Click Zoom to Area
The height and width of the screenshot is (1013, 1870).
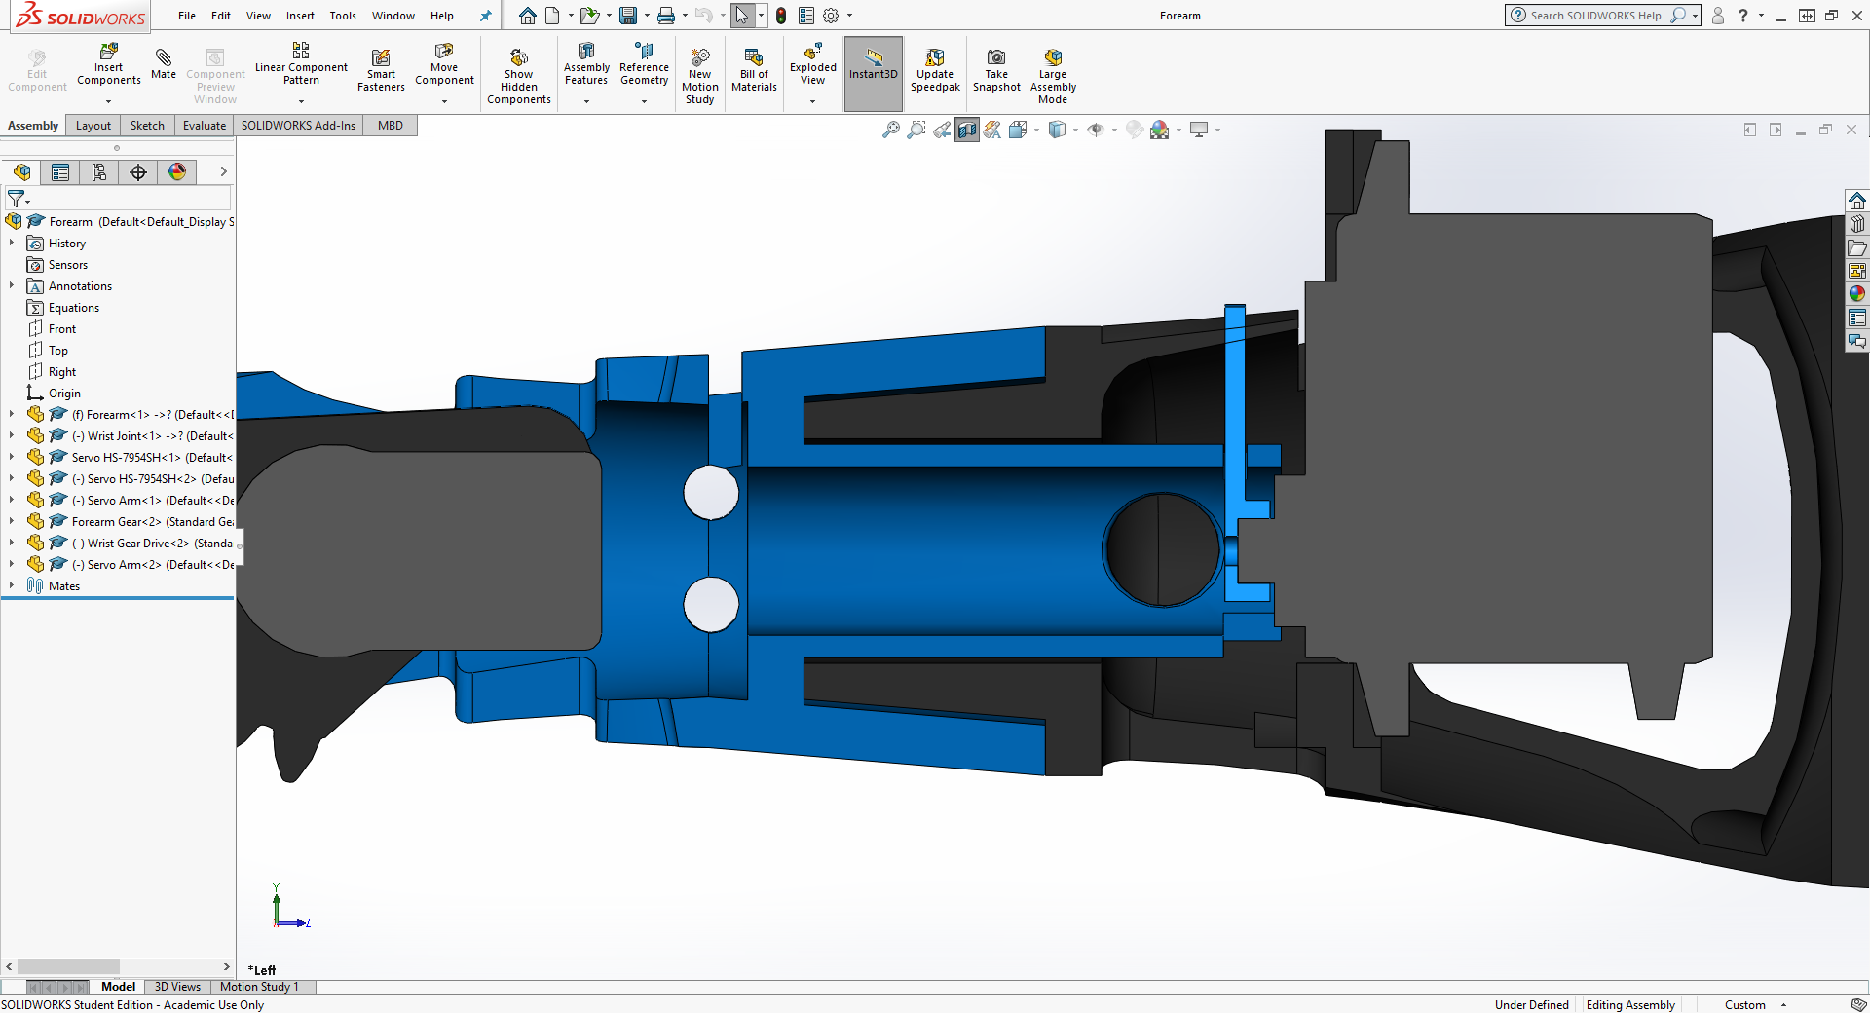[x=916, y=130]
